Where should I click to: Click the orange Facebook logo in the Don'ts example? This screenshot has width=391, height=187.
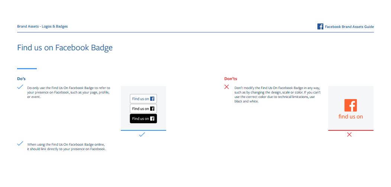(x=350, y=105)
